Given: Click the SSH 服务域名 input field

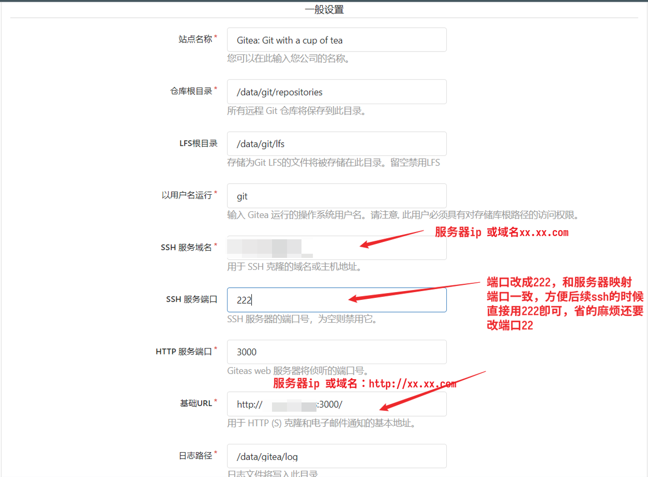Looking at the screenshot, I should coord(336,248).
